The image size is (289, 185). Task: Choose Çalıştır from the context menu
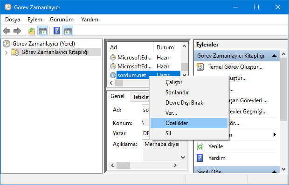click(189, 82)
